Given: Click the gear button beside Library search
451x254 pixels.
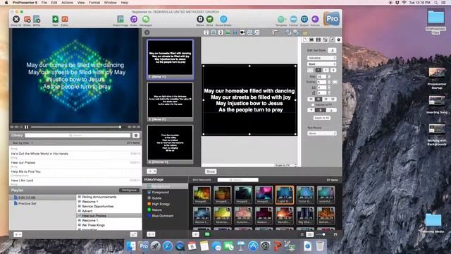Looking at the screenshot, I should (136, 135).
